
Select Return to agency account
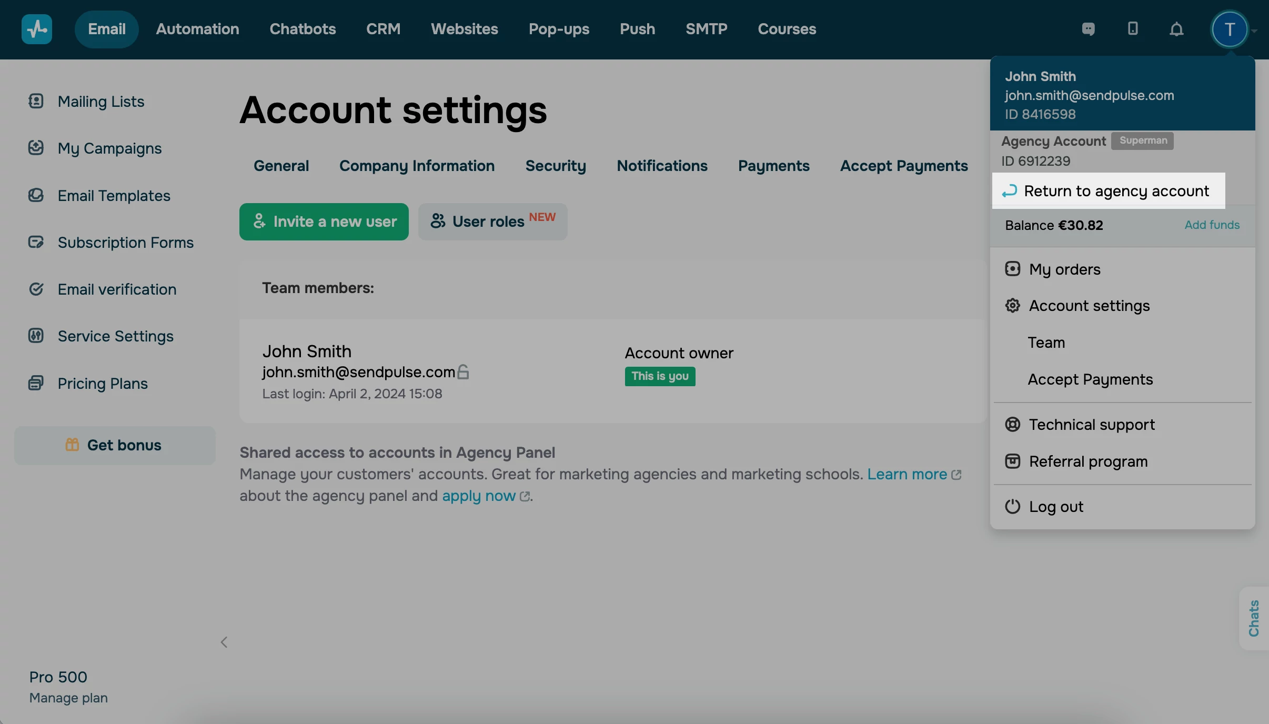click(x=1109, y=191)
